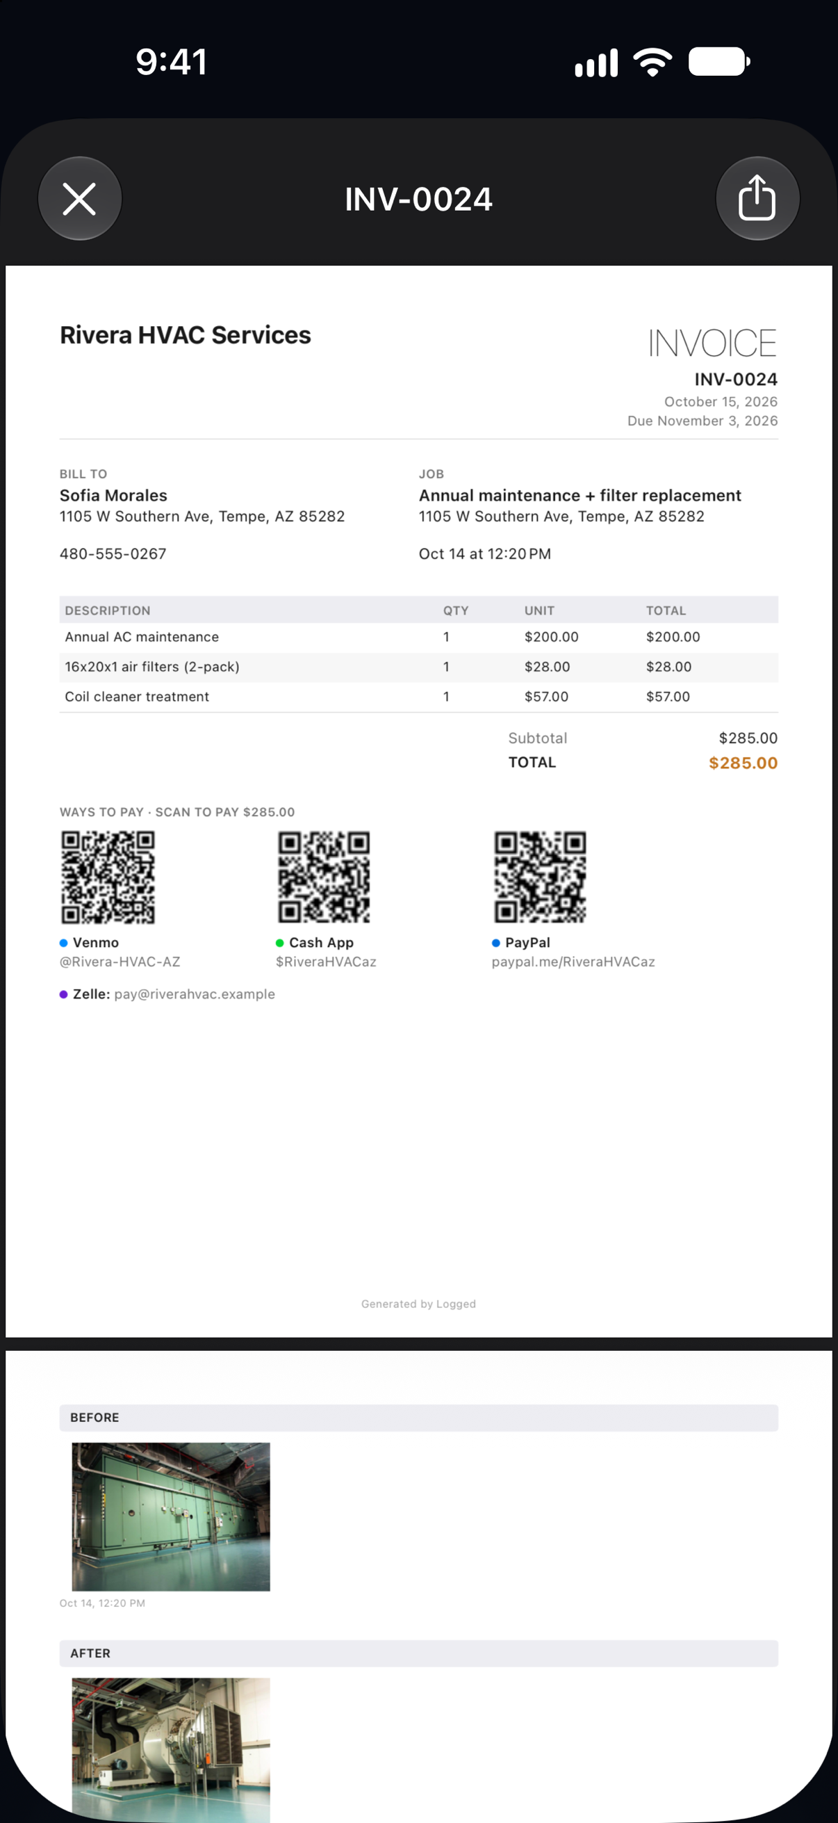This screenshot has height=1823, width=838.
Task: Tap the $200.00 unit price
Action: pyautogui.click(x=552, y=637)
